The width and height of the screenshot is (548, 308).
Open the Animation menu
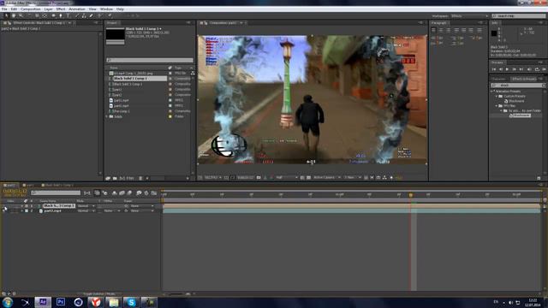point(77,9)
